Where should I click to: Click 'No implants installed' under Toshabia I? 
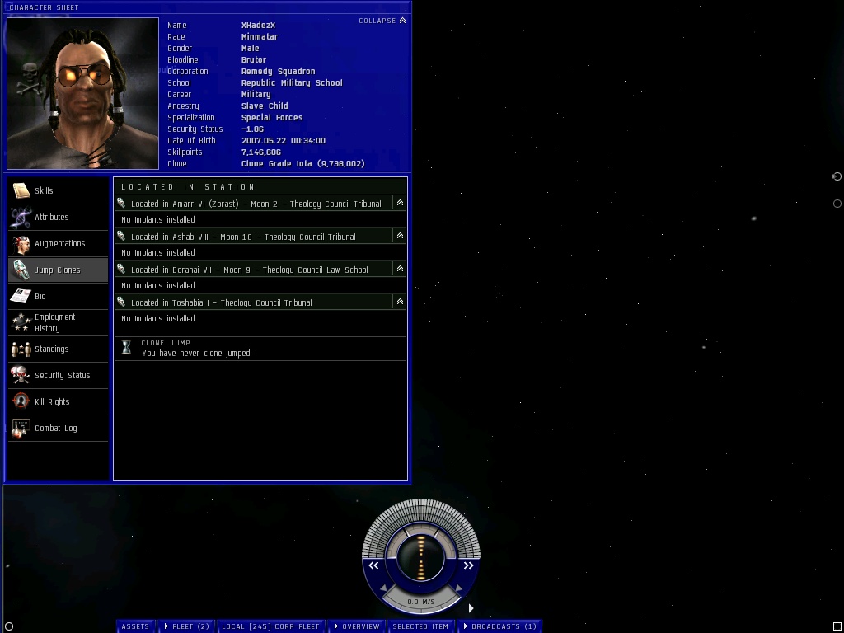coord(158,319)
